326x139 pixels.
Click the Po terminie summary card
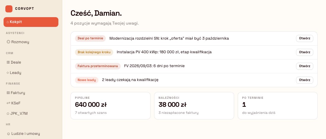pyautogui.click(x=278, y=106)
